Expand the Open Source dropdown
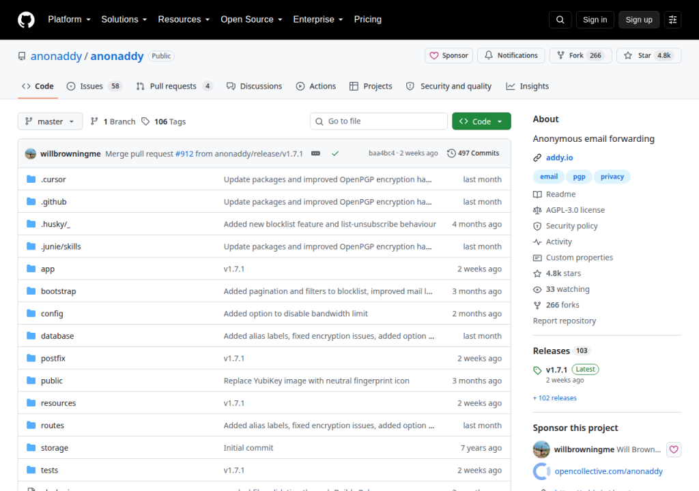 pyautogui.click(x=251, y=20)
